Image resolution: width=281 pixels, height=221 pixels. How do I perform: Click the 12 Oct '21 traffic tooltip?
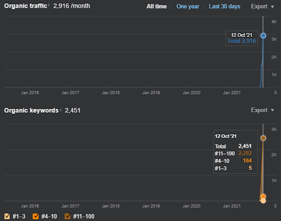(x=241, y=38)
